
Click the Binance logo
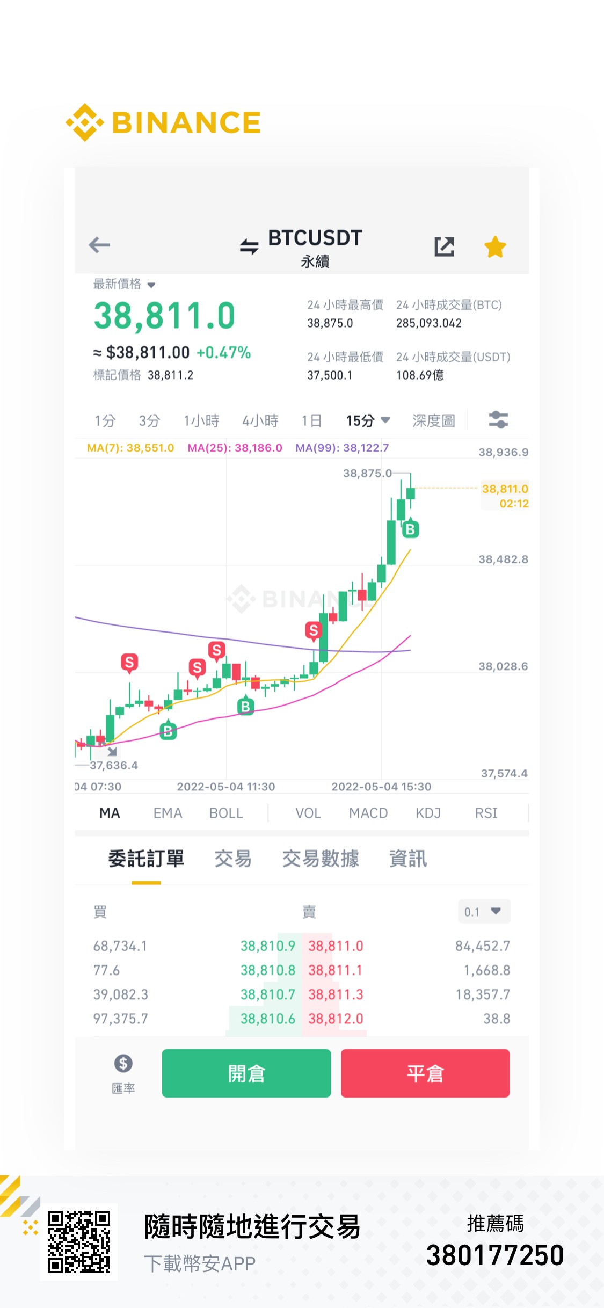pyautogui.click(x=163, y=122)
